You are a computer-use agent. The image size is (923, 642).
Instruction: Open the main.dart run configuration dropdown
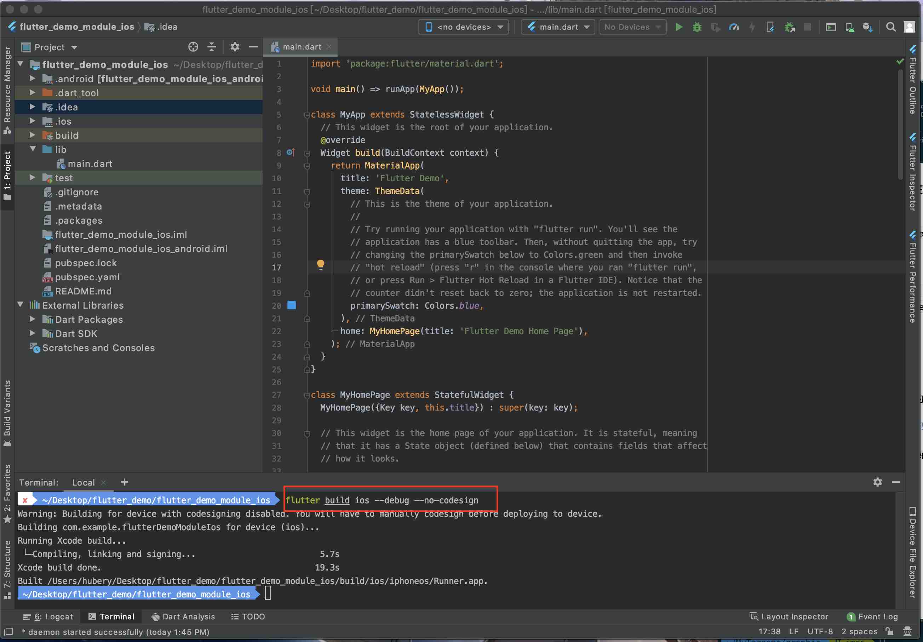point(558,27)
